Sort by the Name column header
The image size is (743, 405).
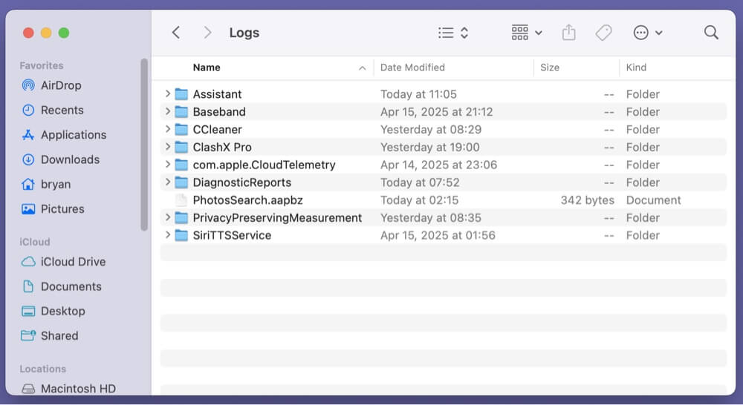coord(207,67)
